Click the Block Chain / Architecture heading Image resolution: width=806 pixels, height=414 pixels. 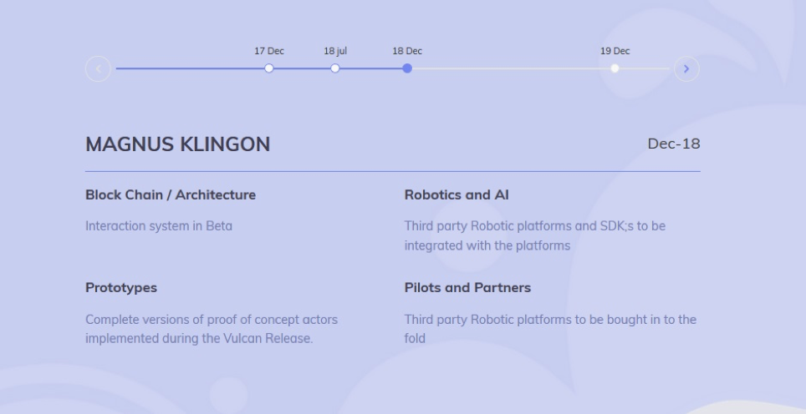coord(171,195)
